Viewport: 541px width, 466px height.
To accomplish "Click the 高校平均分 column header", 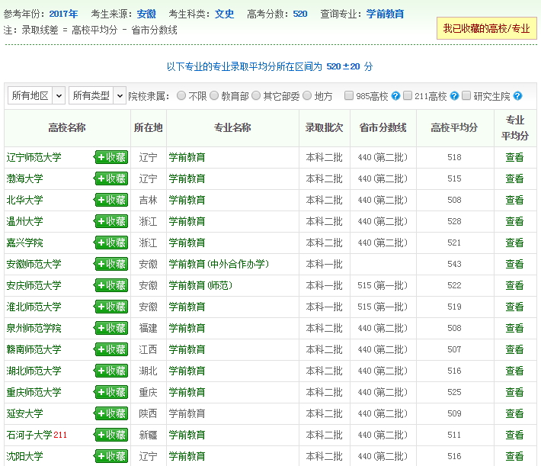I will pyautogui.click(x=454, y=127).
